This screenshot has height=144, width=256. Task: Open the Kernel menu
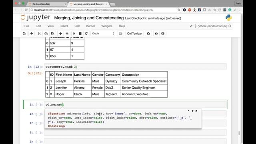[x=90, y=26]
